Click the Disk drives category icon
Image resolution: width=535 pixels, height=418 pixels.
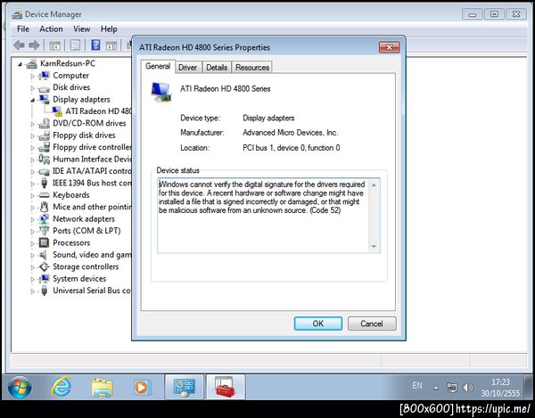point(44,88)
